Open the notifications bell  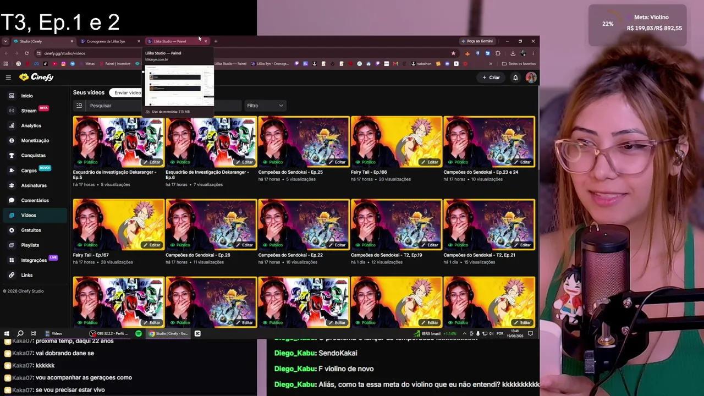pos(515,78)
